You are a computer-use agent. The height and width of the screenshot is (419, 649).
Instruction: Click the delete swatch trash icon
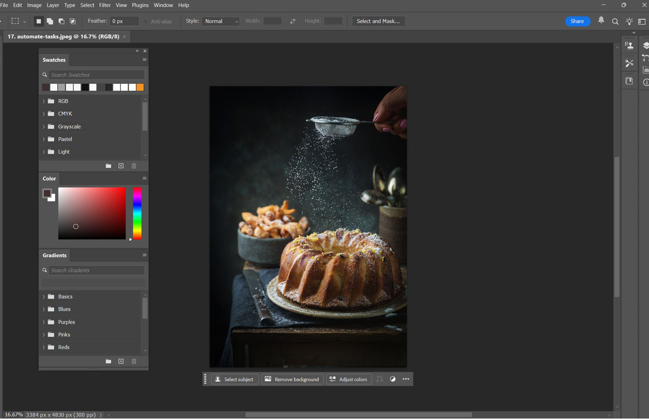[x=134, y=165]
